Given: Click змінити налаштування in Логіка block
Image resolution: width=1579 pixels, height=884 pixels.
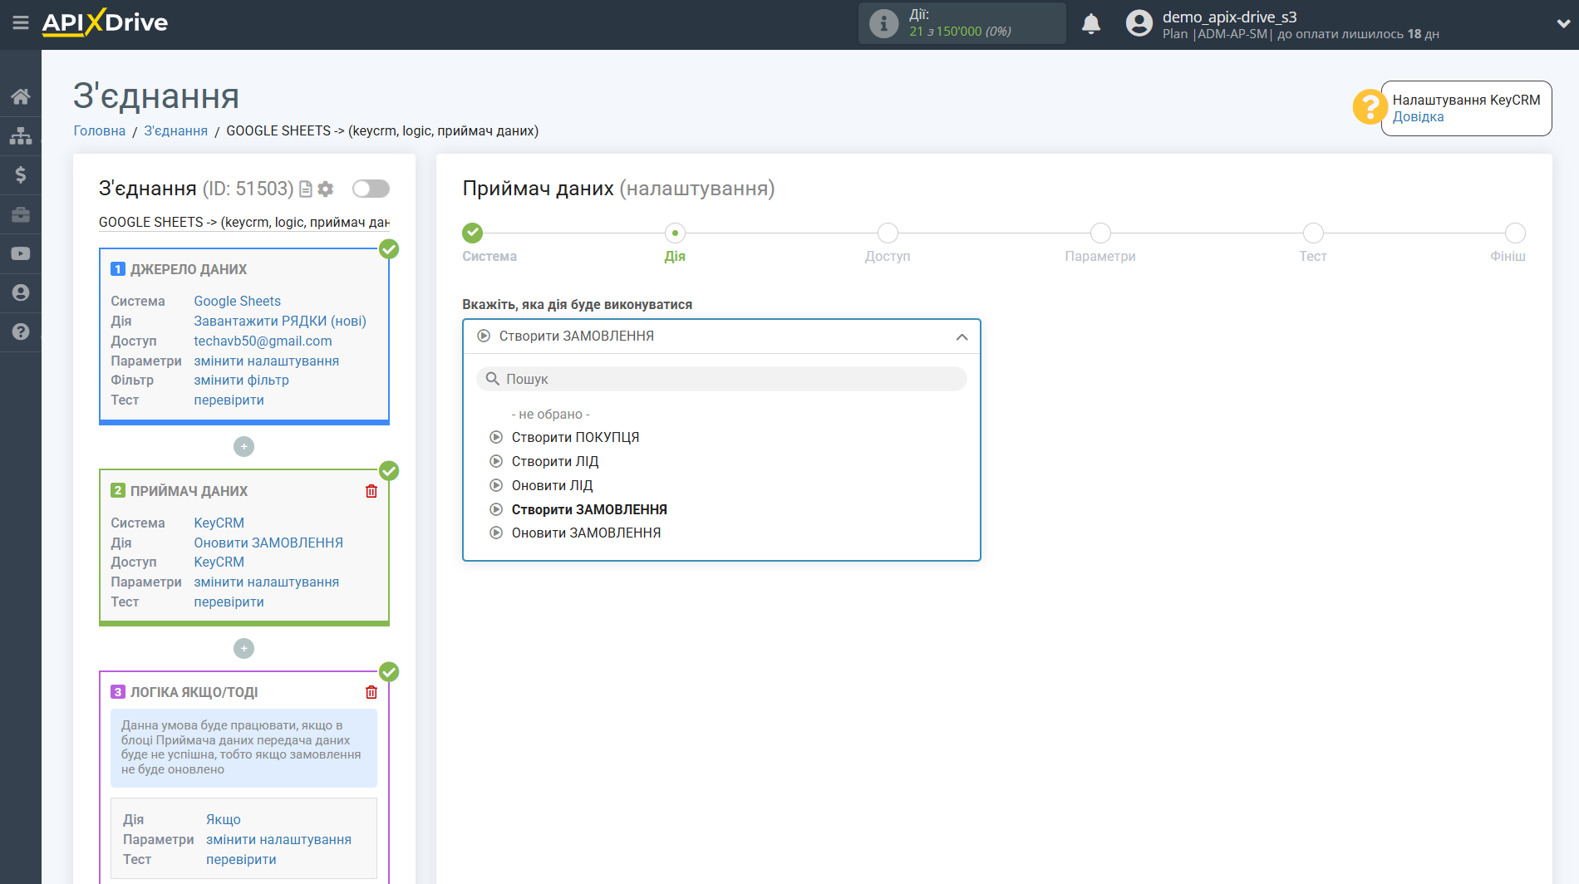Looking at the screenshot, I should (x=278, y=839).
